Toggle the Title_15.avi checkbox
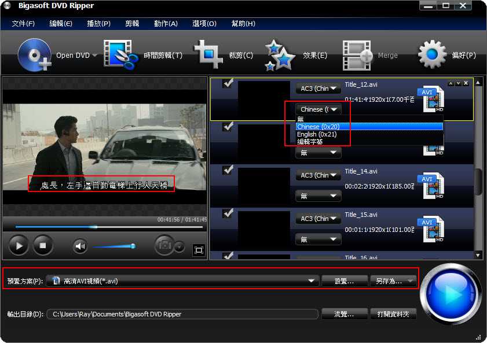Screen dimensions: 487x343 (x=228, y=213)
